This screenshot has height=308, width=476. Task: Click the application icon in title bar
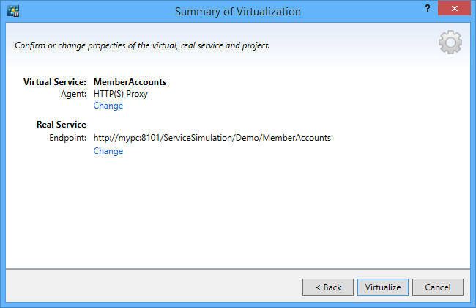pos(12,12)
